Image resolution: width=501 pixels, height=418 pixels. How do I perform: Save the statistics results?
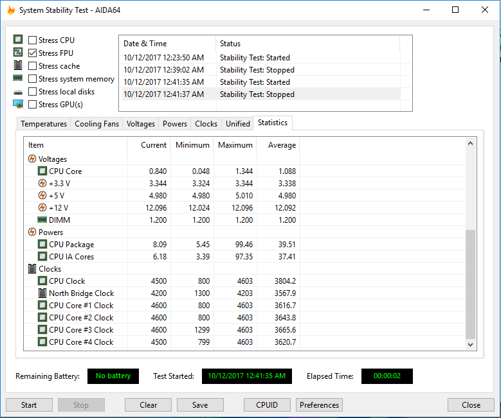pos(200,405)
